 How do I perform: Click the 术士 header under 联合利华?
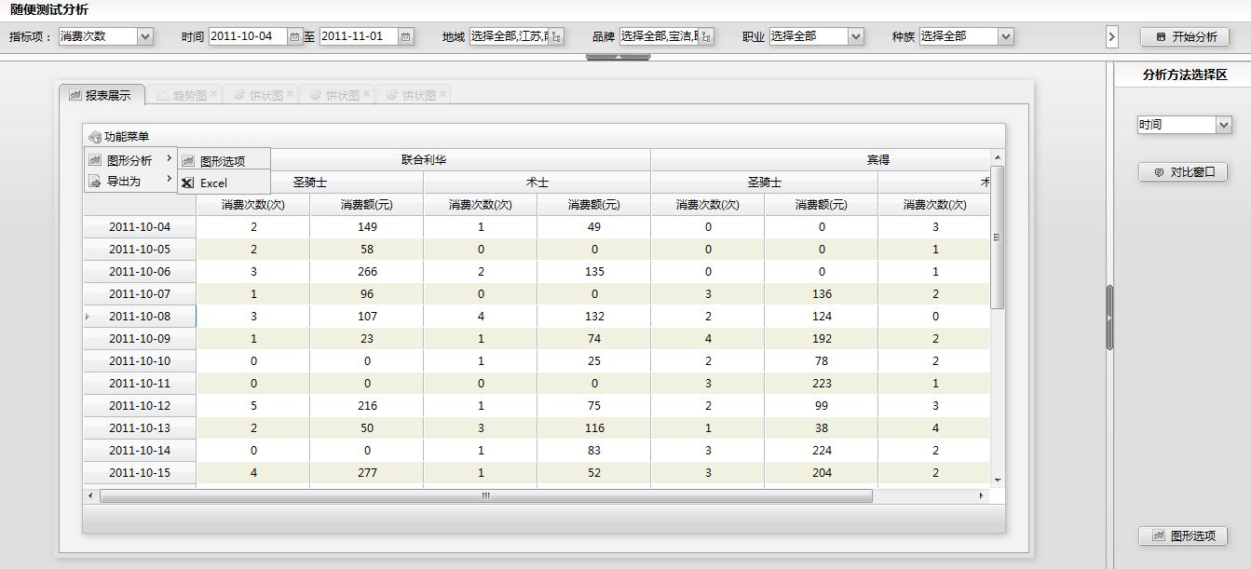(537, 183)
